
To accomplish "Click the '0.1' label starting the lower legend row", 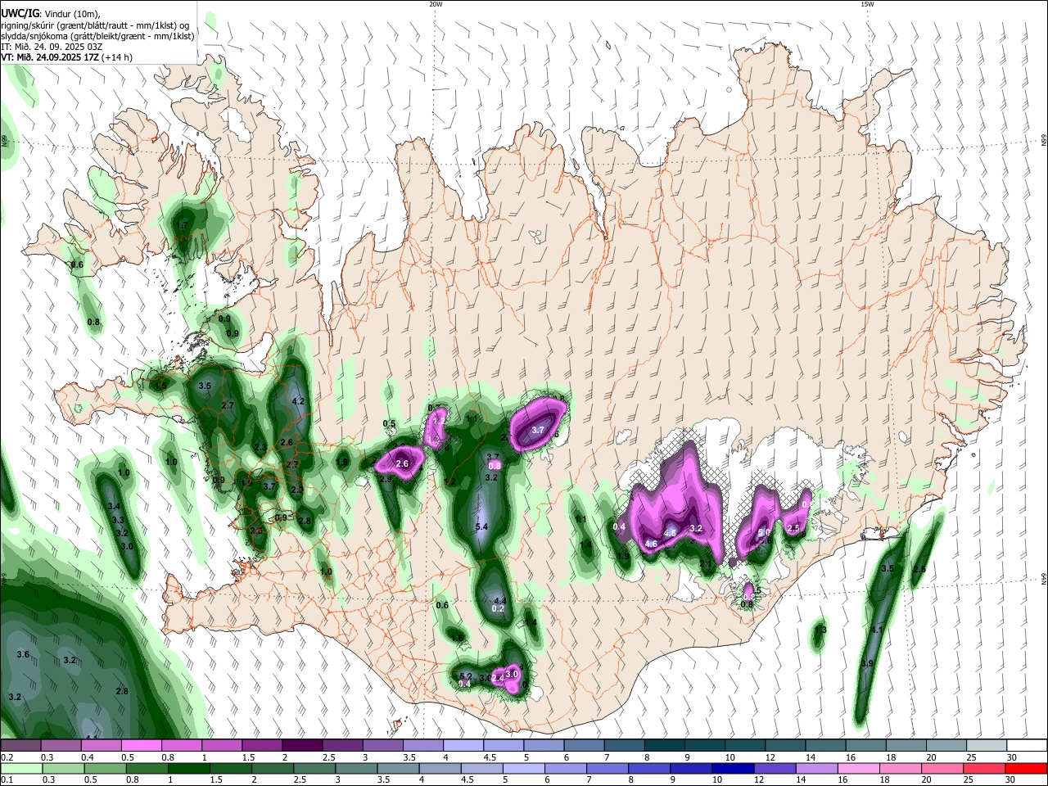I will (7, 781).
